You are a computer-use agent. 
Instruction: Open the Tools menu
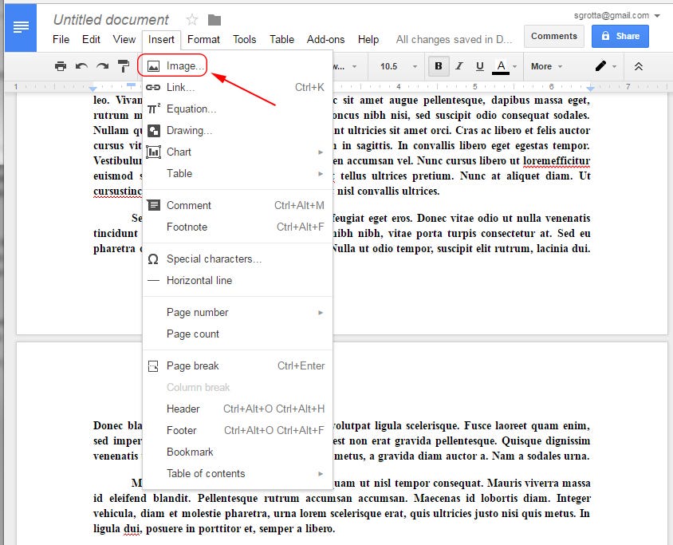244,40
